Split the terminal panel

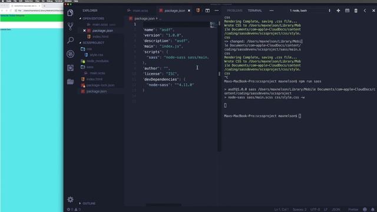[347, 11]
